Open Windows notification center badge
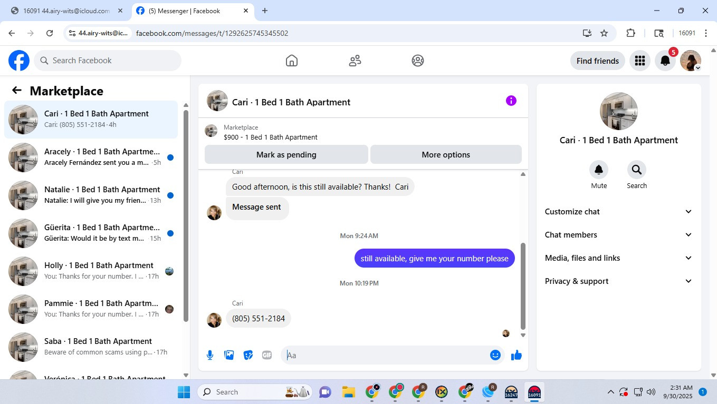This screenshot has height=404, width=717. [703, 392]
